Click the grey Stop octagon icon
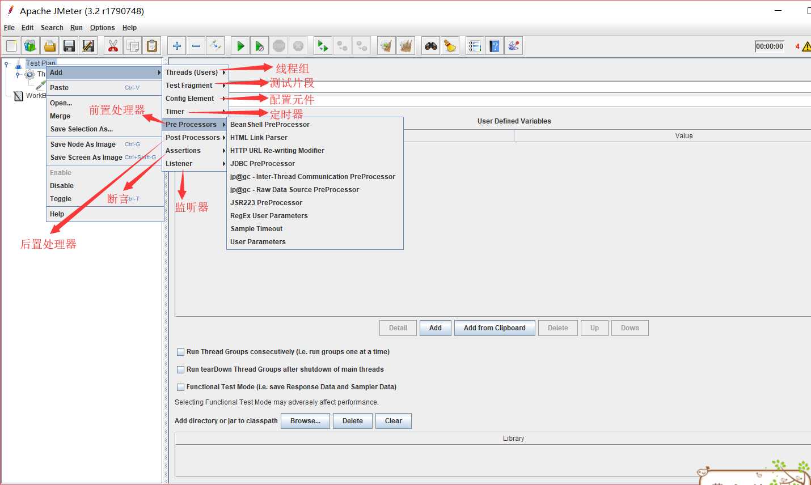 [279, 46]
